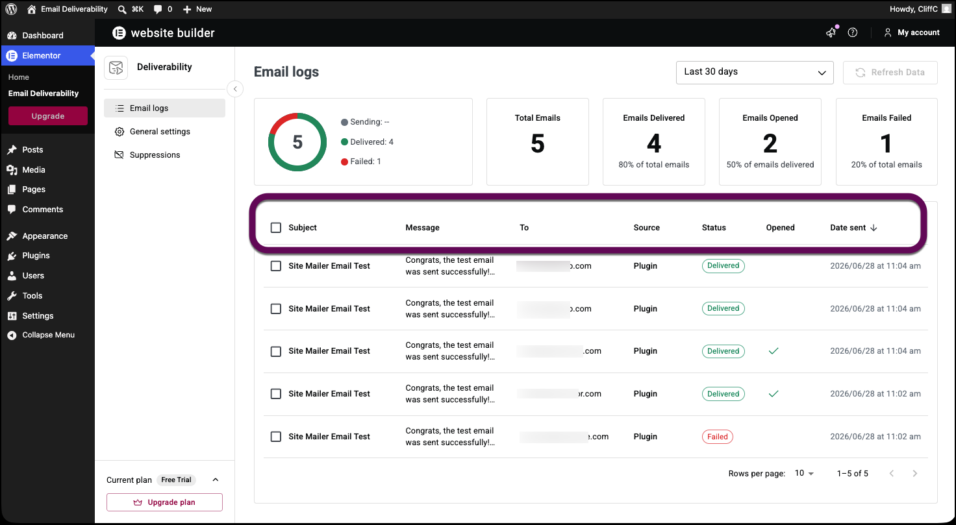Click the Upgrade button in the sidebar
The image size is (956, 525).
click(x=48, y=116)
